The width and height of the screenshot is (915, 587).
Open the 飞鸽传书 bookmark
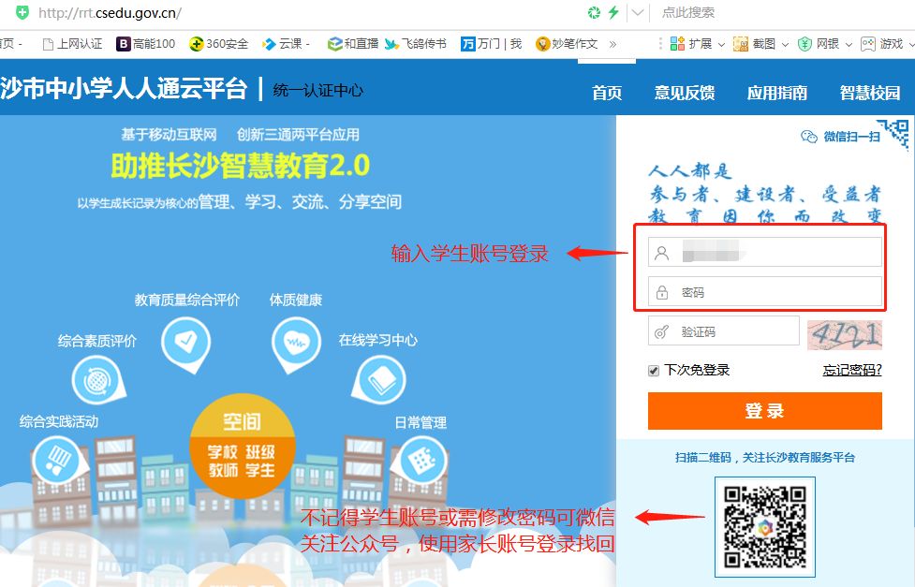(x=416, y=44)
